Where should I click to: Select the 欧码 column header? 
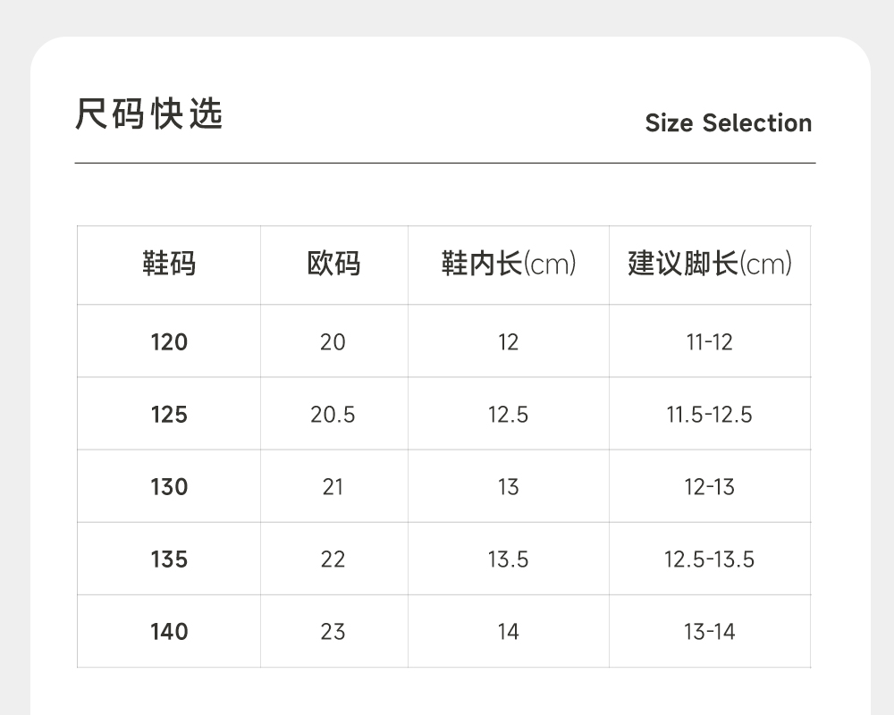tap(333, 265)
